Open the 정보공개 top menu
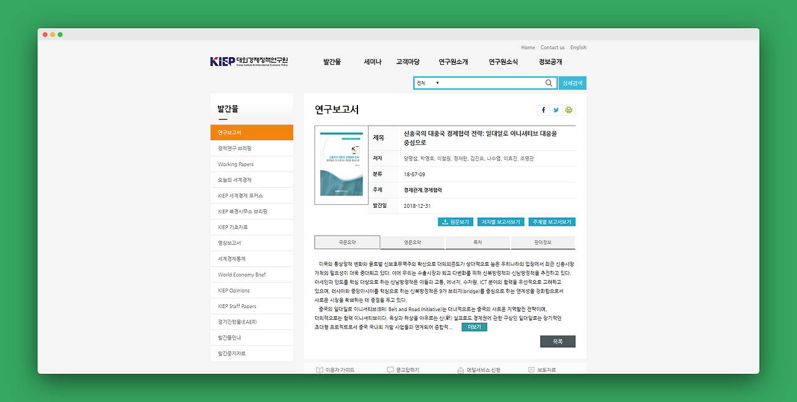797x402 pixels. [550, 62]
